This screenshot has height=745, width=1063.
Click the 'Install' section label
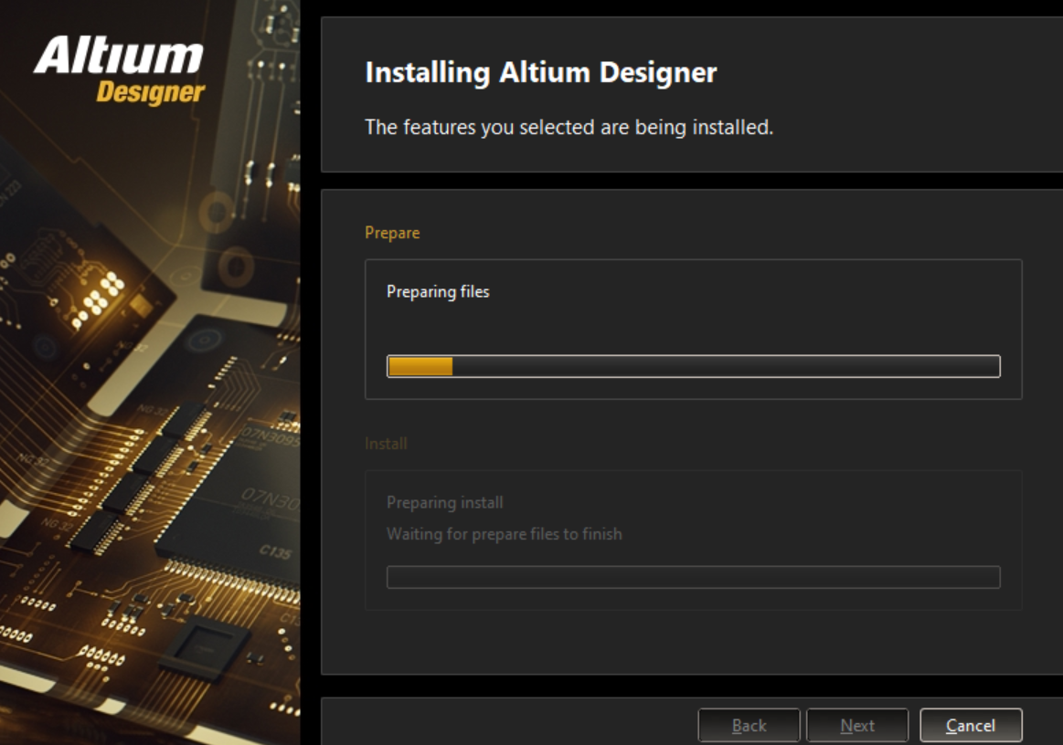point(386,444)
